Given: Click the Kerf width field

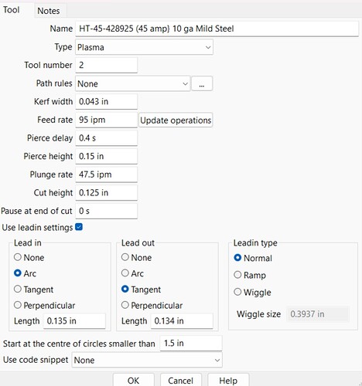Looking at the screenshot, I should tap(106, 101).
